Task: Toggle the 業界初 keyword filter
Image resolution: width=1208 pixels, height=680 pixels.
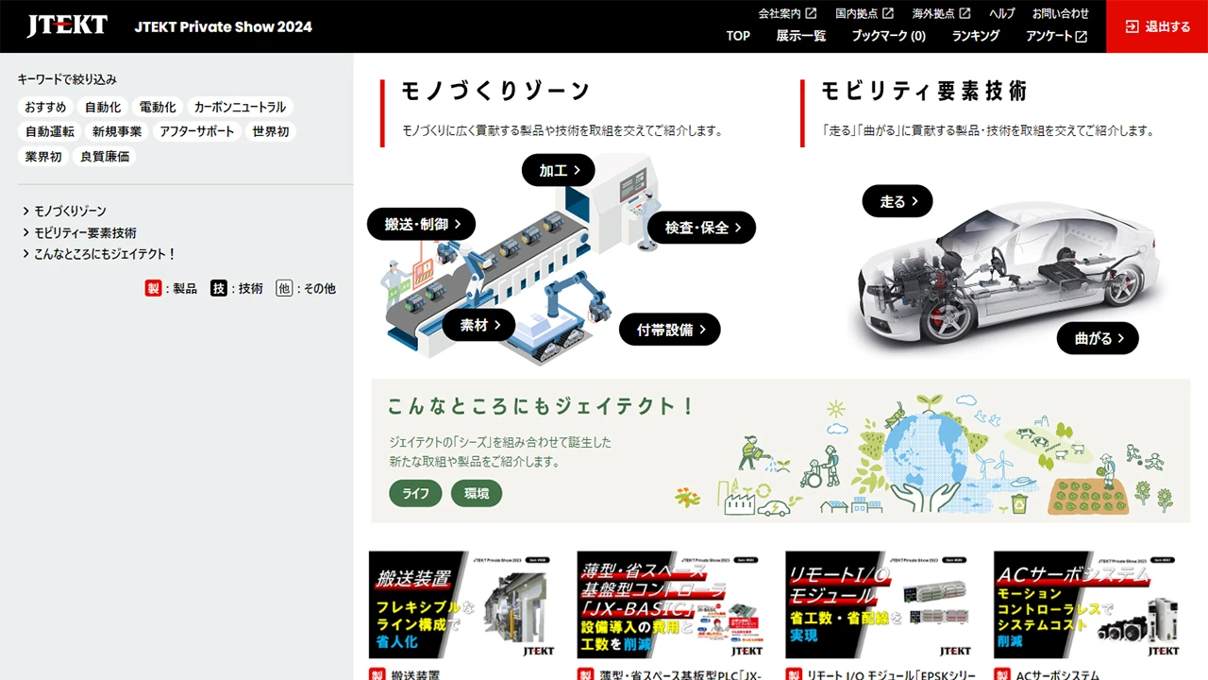Action: [43, 156]
